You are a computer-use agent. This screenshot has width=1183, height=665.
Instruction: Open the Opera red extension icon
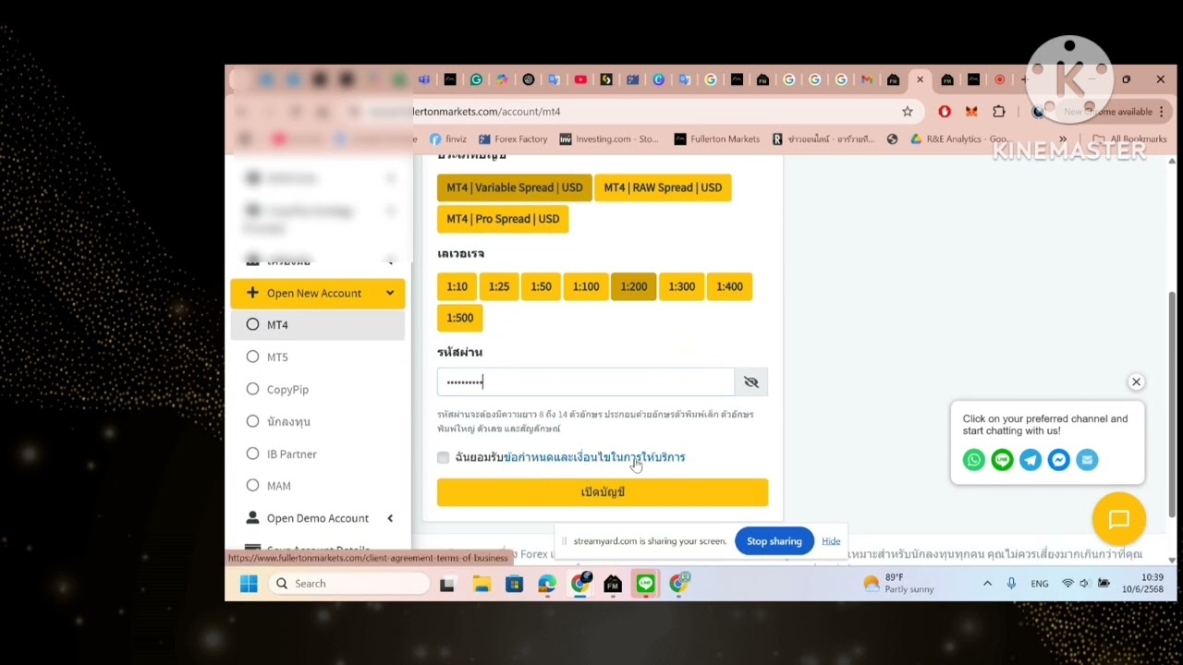(x=945, y=112)
